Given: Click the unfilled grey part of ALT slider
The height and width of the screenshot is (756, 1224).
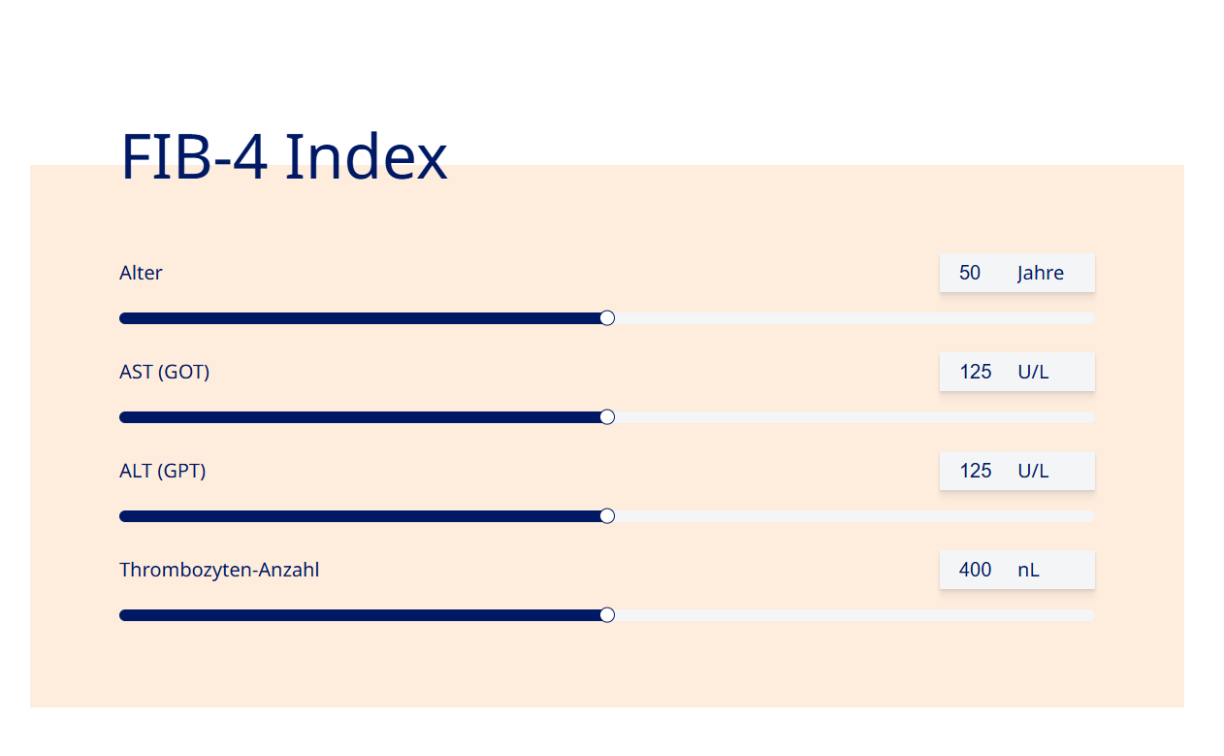Looking at the screenshot, I should point(854,516).
